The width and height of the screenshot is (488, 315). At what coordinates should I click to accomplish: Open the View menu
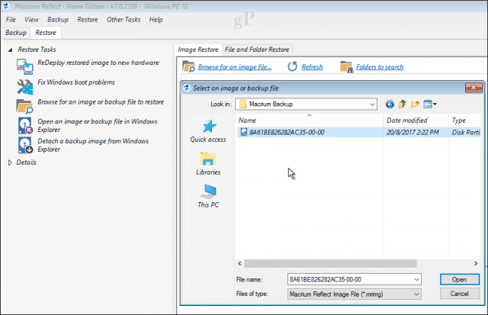click(x=31, y=20)
